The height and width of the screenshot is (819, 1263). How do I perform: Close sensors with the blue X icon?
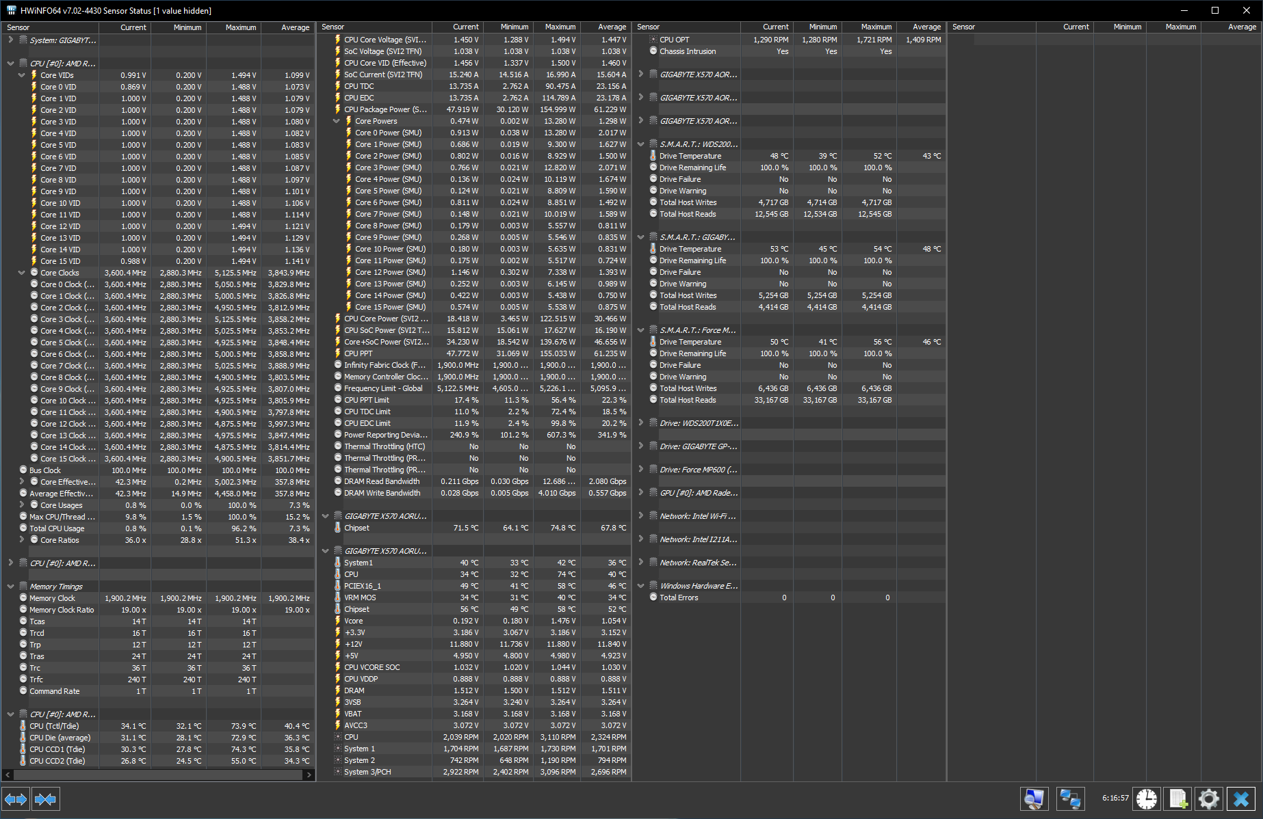(1240, 798)
